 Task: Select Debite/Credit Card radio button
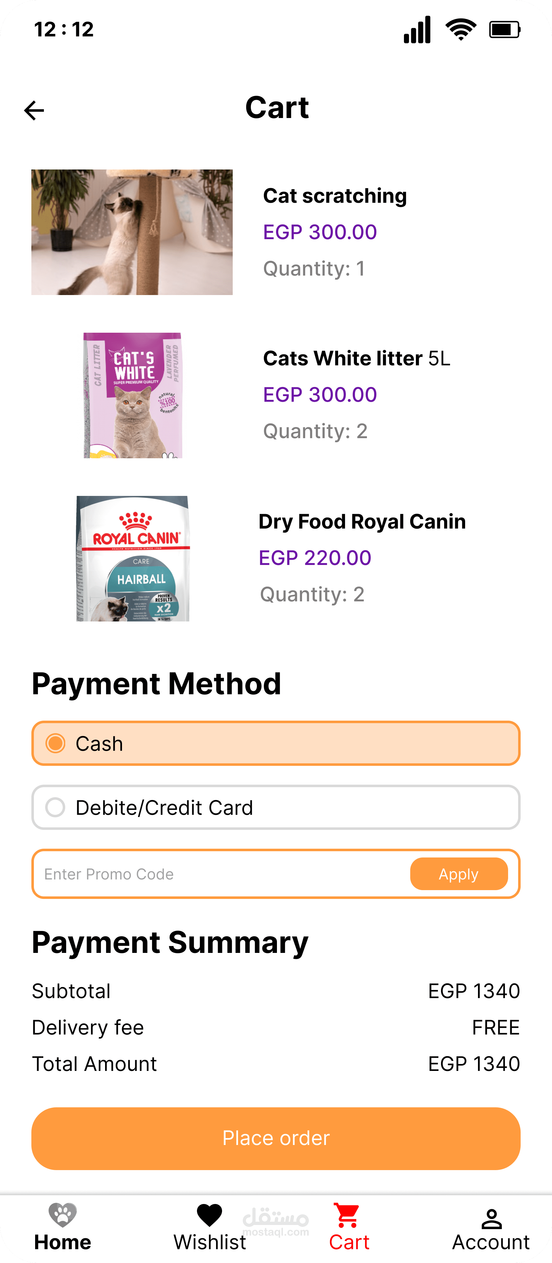click(x=55, y=807)
